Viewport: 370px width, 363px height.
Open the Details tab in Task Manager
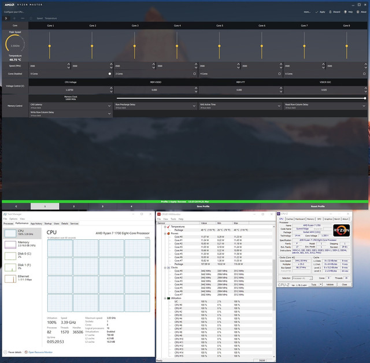point(65,224)
